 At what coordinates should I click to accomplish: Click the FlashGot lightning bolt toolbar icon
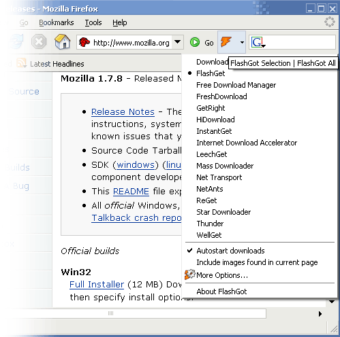tap(226, 42)
